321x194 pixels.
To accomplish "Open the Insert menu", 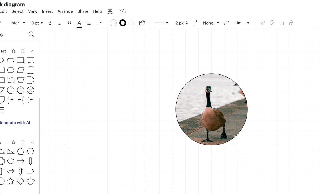I will (47, 11).
